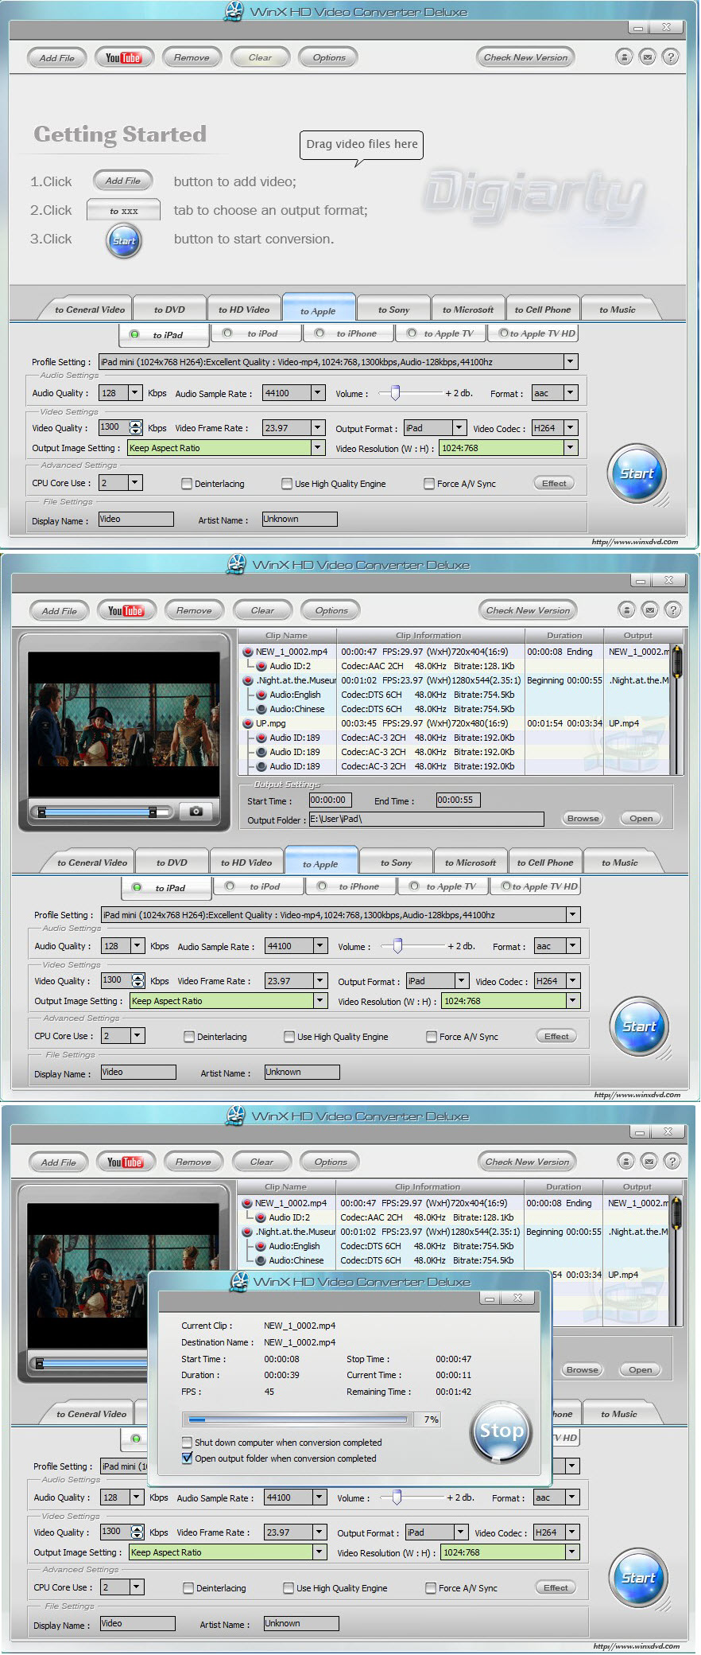Open the to DVD tab in window listing UP.mpg

pyautogui.click(x=172, y=863)
